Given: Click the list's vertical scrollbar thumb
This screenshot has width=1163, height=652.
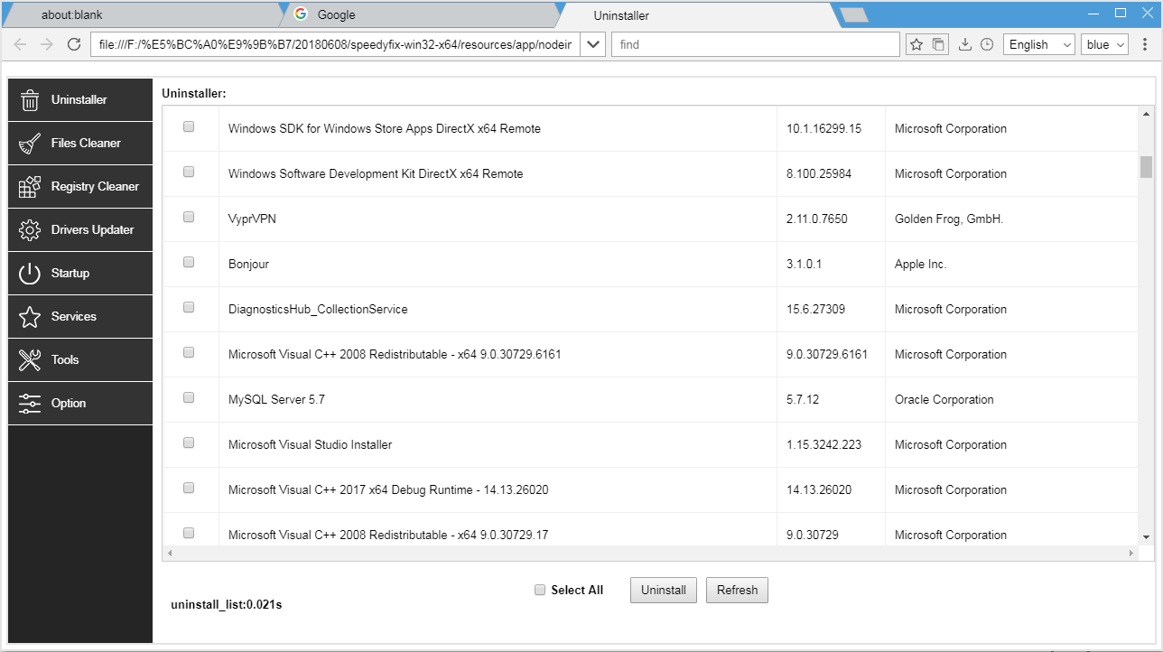Looking at the screenshot, I should coord(1146,167).
